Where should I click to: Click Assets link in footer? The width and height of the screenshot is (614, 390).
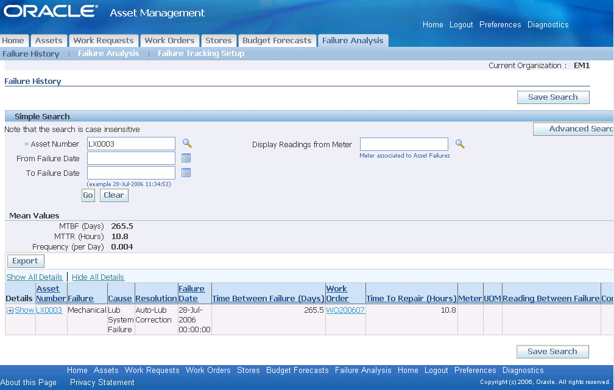click(x=106, y=370)
